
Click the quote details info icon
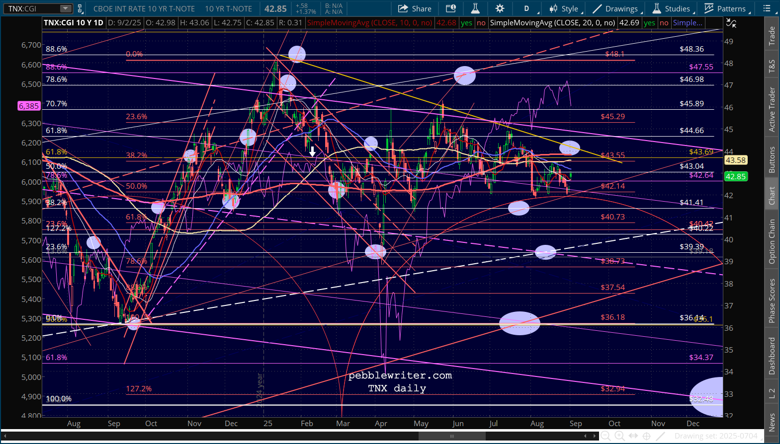[450, 8]
